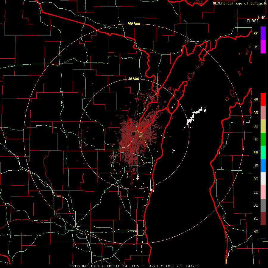This screenshot has height=268, width=268.
Task: Click the RA legend label
Action: (x=255, y=153)
